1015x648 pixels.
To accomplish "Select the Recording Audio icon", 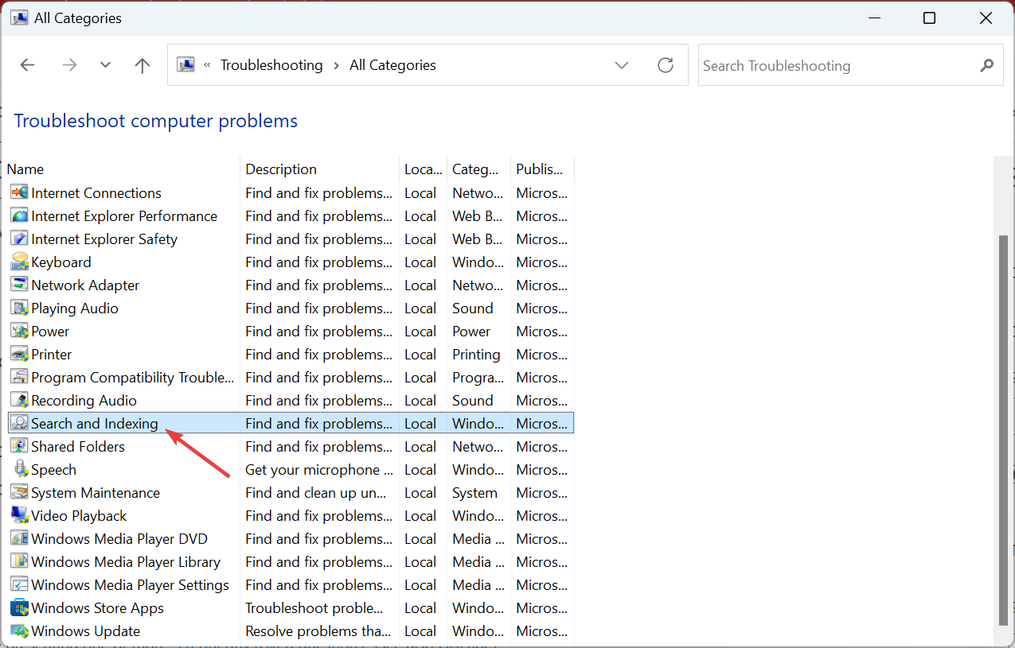I will click(19, 400).
